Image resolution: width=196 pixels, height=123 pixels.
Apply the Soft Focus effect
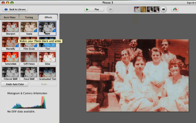[x=29, y=59]
